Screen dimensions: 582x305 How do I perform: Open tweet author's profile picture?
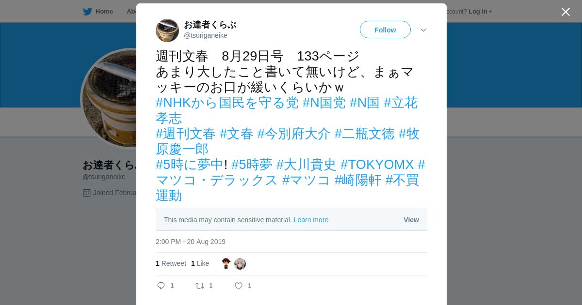167,30
